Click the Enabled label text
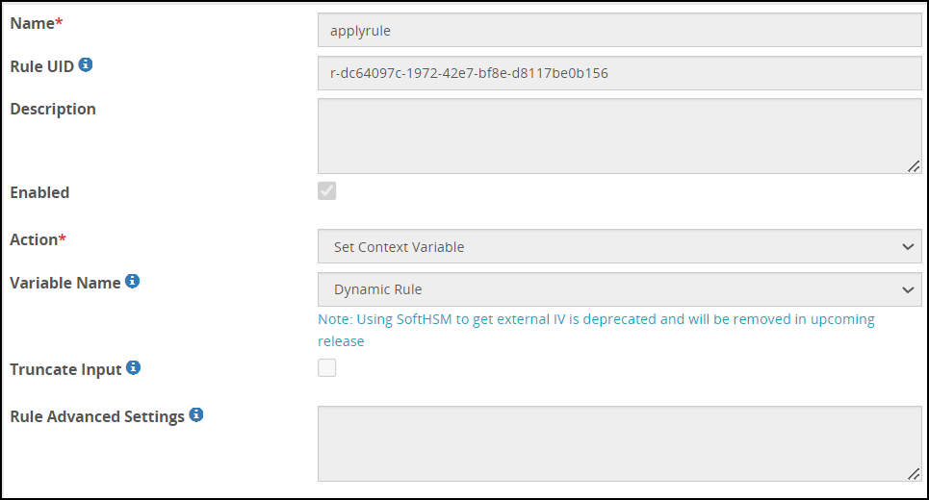Screen dimensions: 929x500 [x=39, y=192]
